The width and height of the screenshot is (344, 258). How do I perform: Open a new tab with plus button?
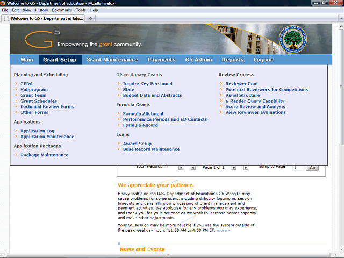(90, 18)
